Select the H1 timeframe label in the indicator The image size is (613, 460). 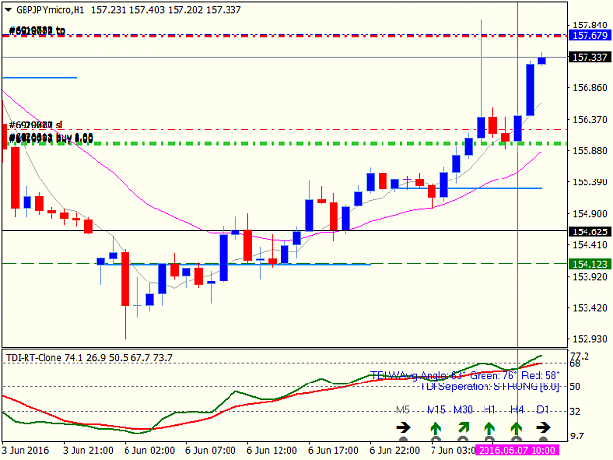[x=489, y=410]
